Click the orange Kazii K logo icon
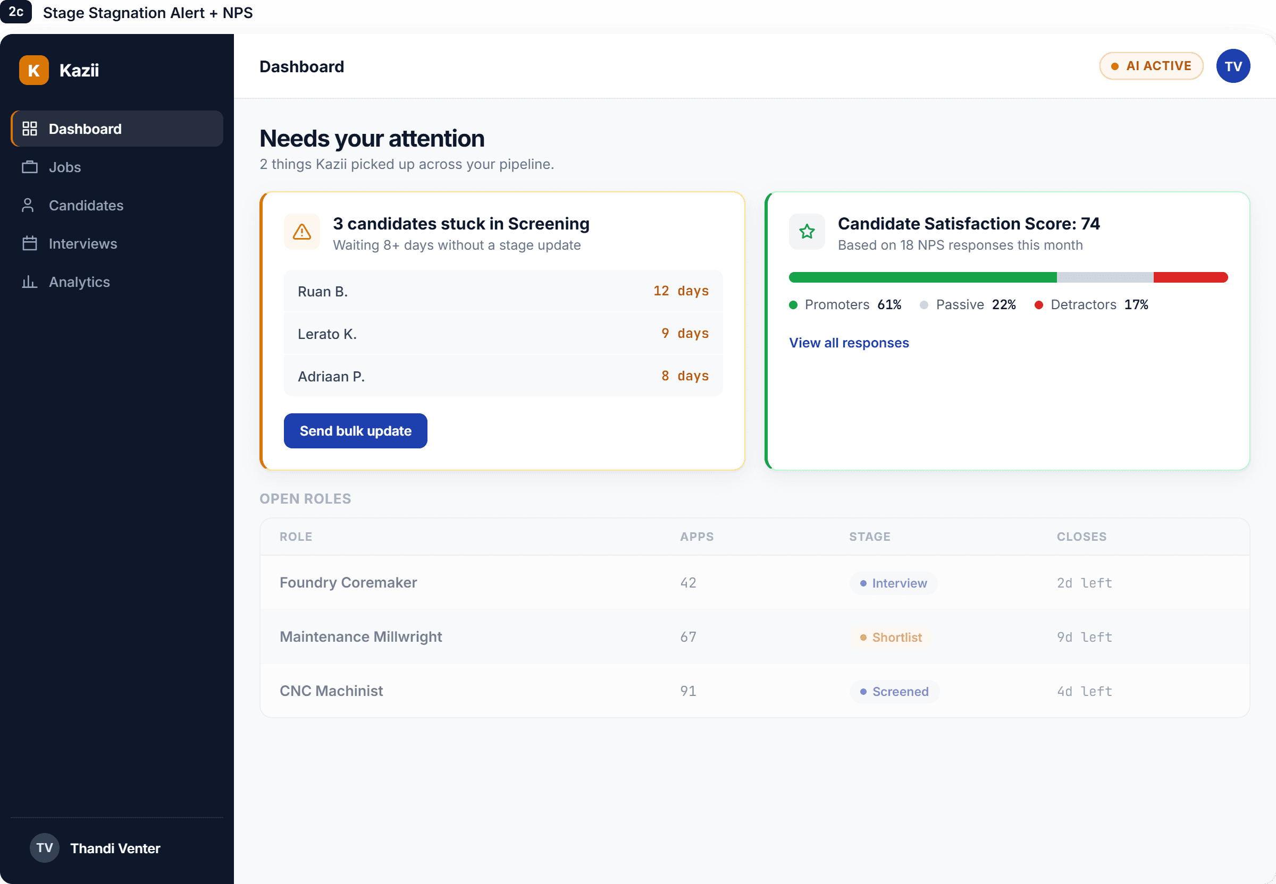This screenshot has width=1276, height=884. pos(34,70)
